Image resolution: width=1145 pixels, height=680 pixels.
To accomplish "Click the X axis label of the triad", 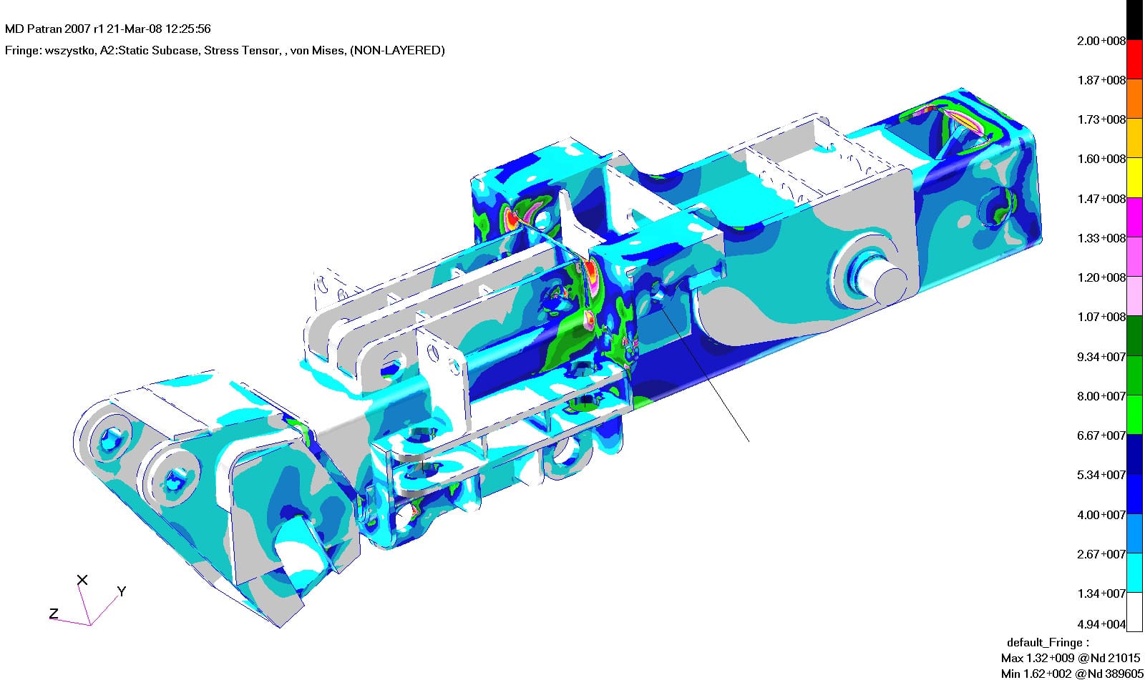I will [x=82, y=580].
